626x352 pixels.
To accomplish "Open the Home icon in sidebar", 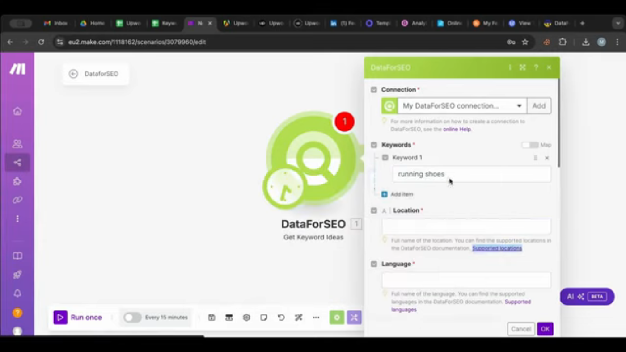I will pyautogui.click(x=17, y=111).
